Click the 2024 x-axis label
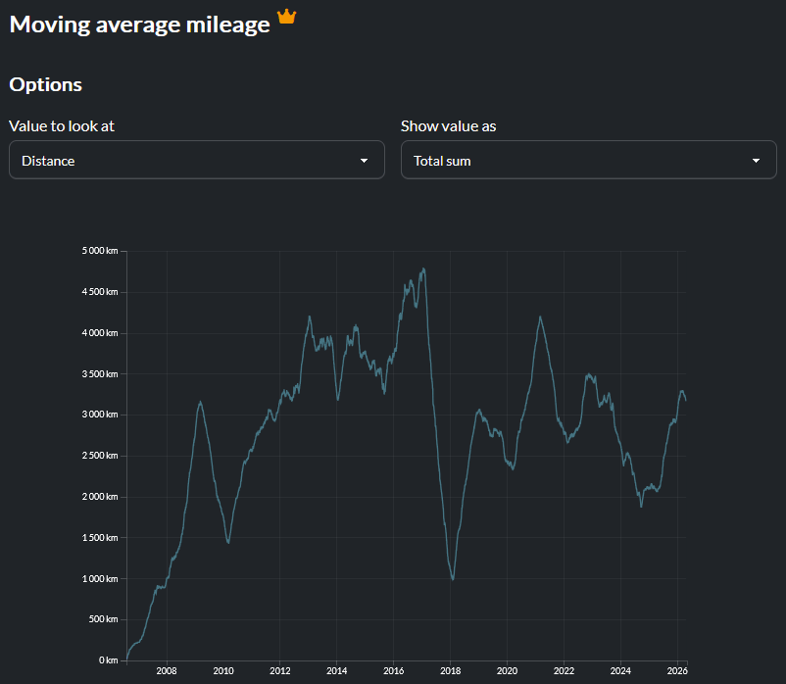 (620, 671)
